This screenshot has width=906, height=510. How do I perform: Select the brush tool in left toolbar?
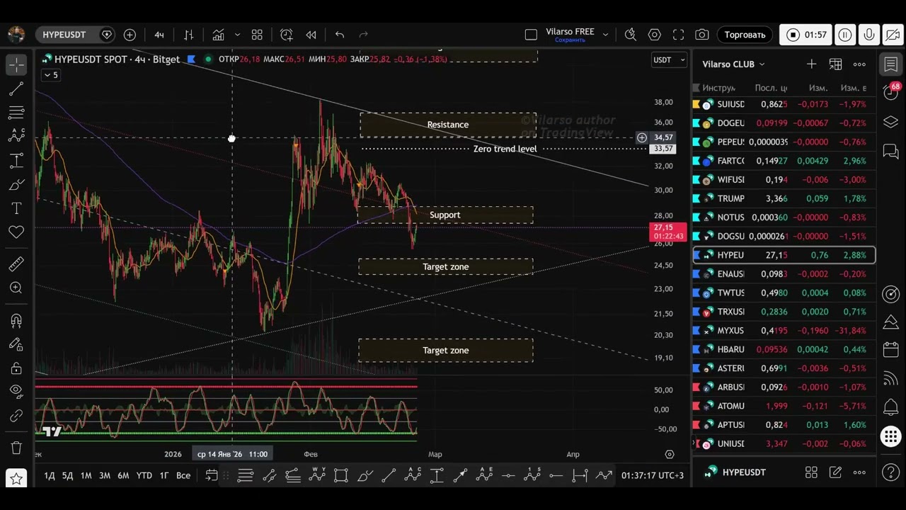click(x=16, y=185)
